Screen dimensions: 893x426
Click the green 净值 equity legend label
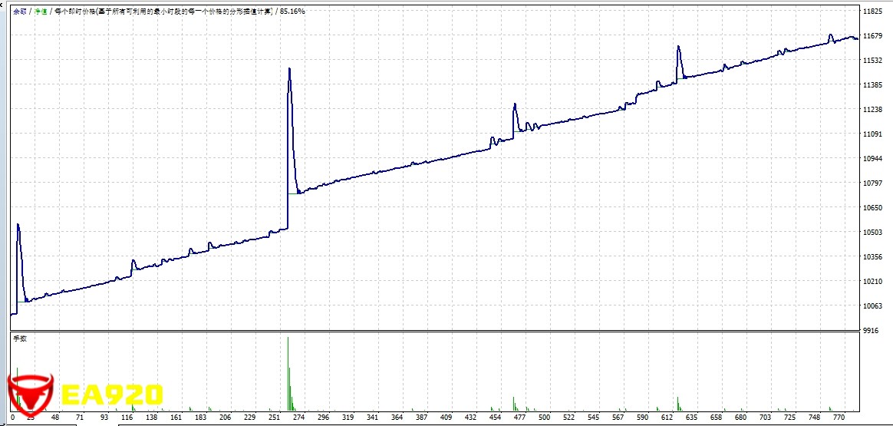pos(40,12)
